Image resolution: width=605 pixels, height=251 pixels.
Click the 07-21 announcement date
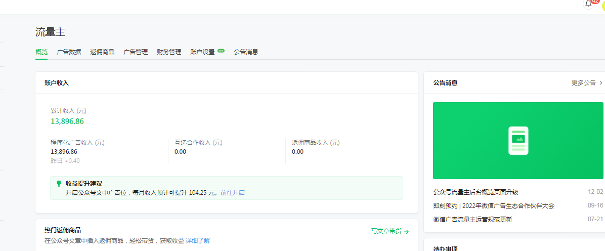click(595, 219)
